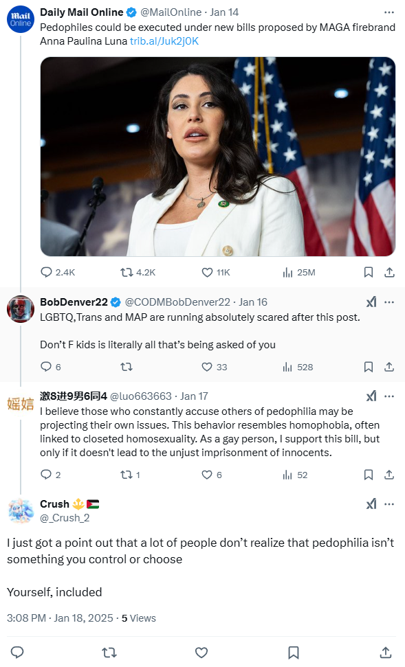Bookmark the Daily Mail Online post
This screenshot has height=667, width=405.
[369, 272]
